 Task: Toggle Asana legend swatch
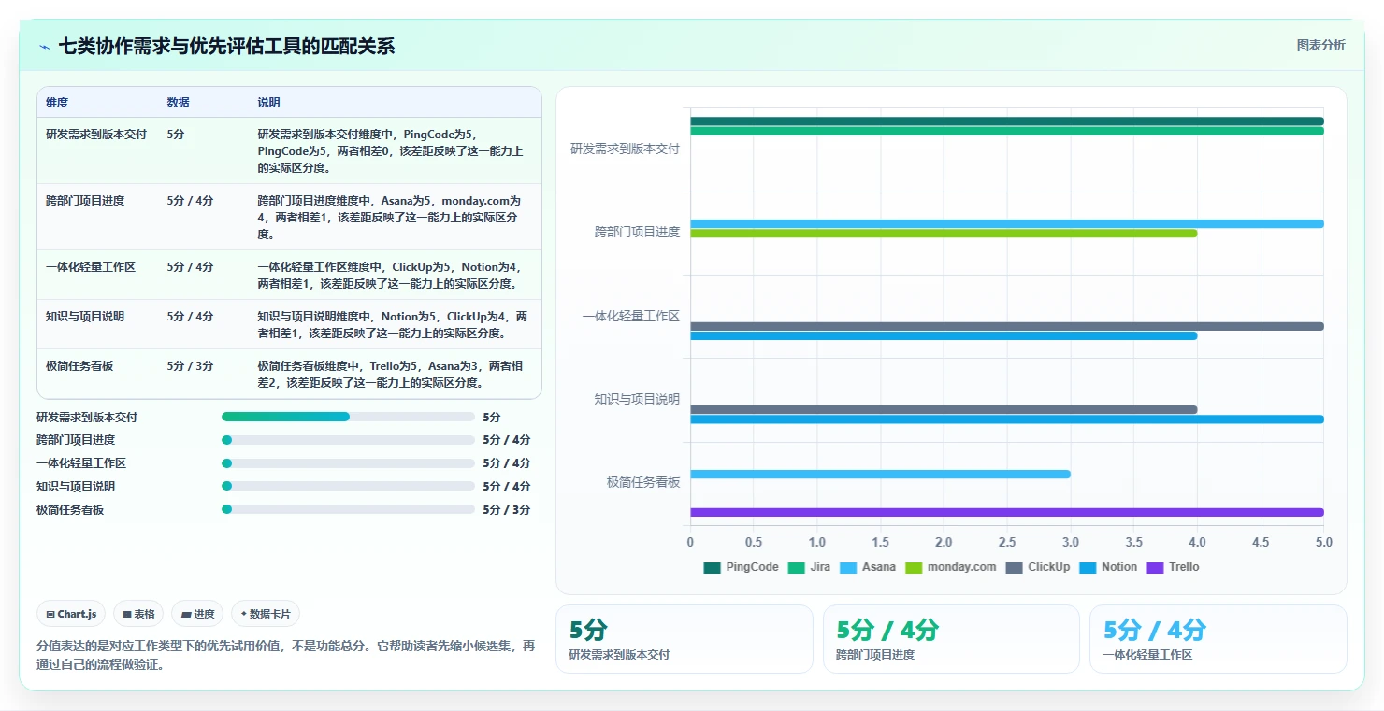(848, 567)
